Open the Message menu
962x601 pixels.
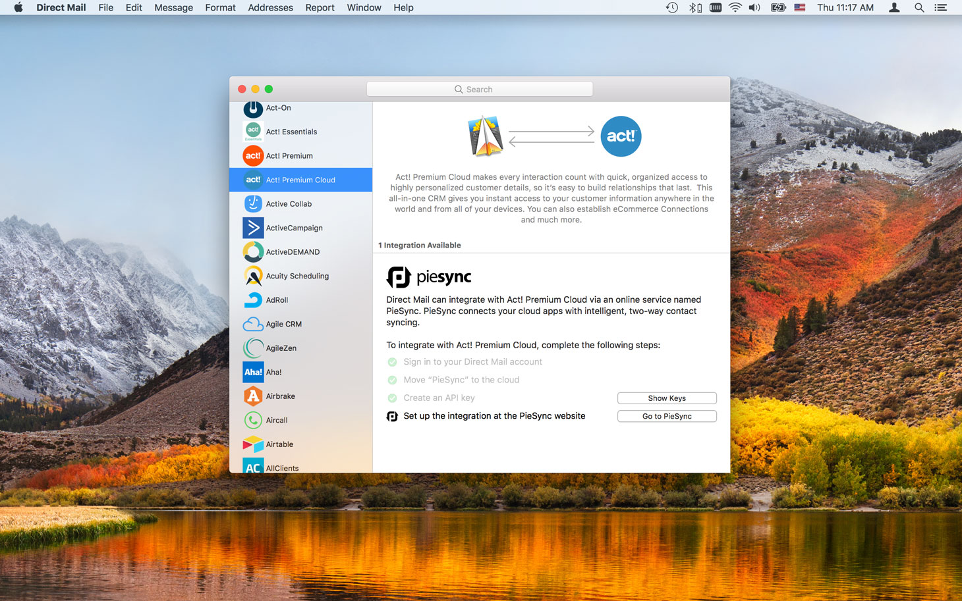point(173,8)
